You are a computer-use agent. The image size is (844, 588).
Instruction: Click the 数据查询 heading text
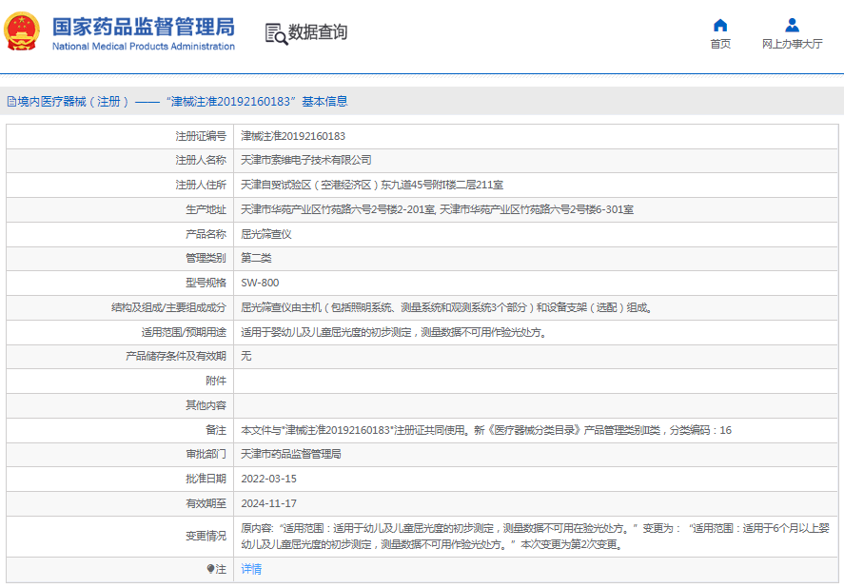318,32
